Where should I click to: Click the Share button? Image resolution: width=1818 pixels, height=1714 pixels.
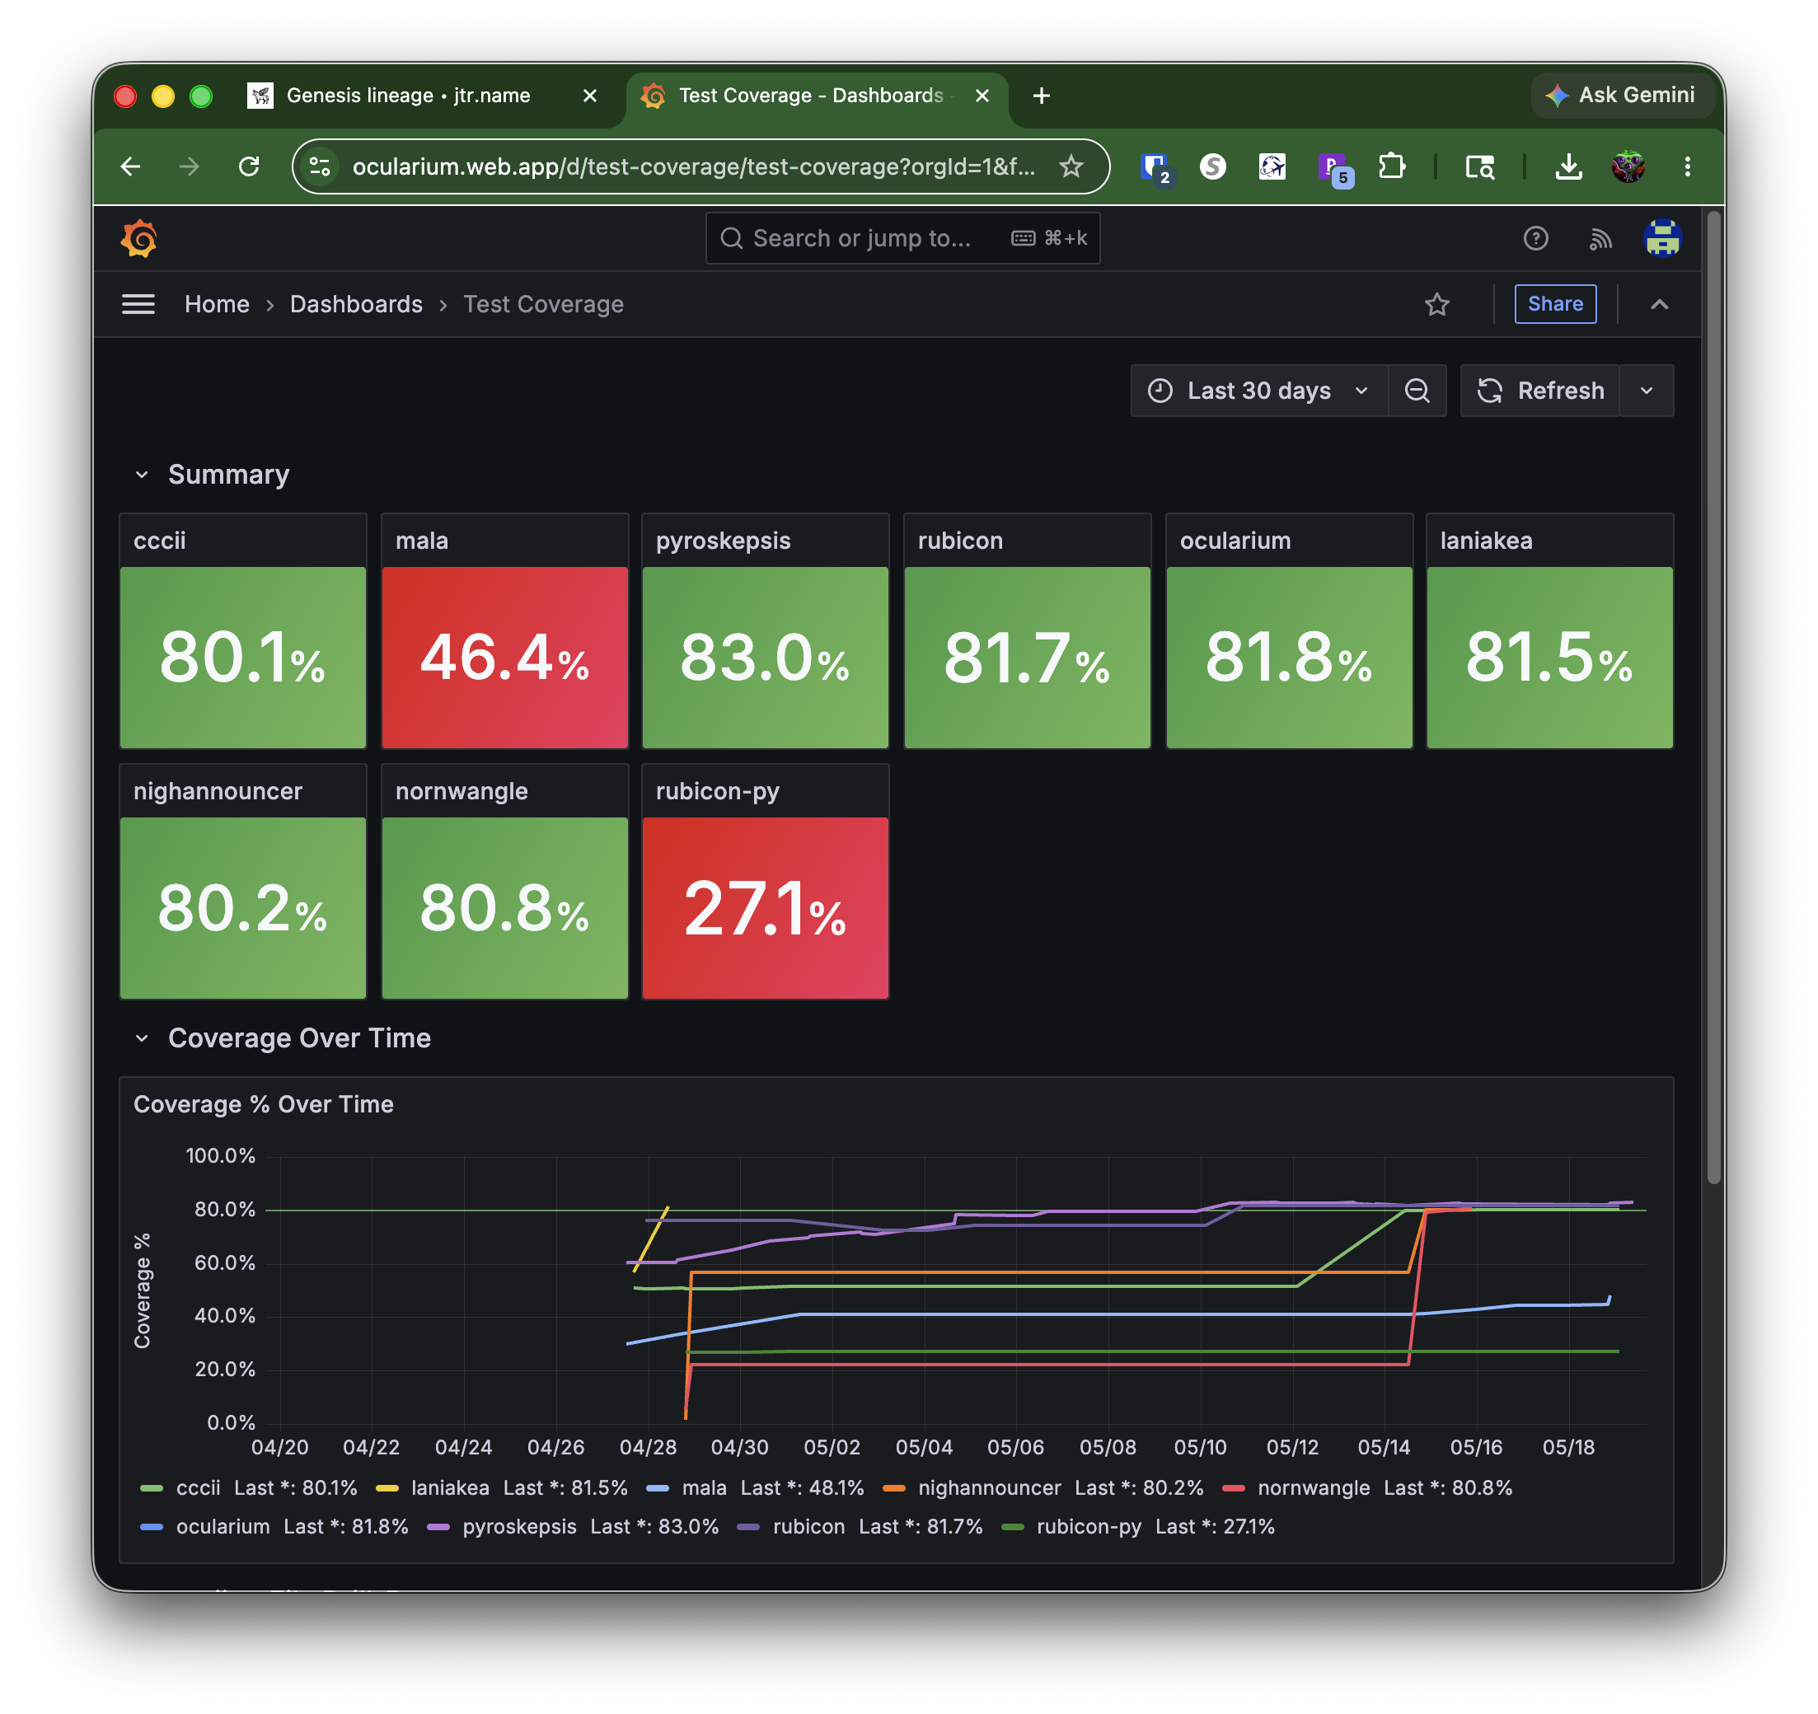point(1554,305)
